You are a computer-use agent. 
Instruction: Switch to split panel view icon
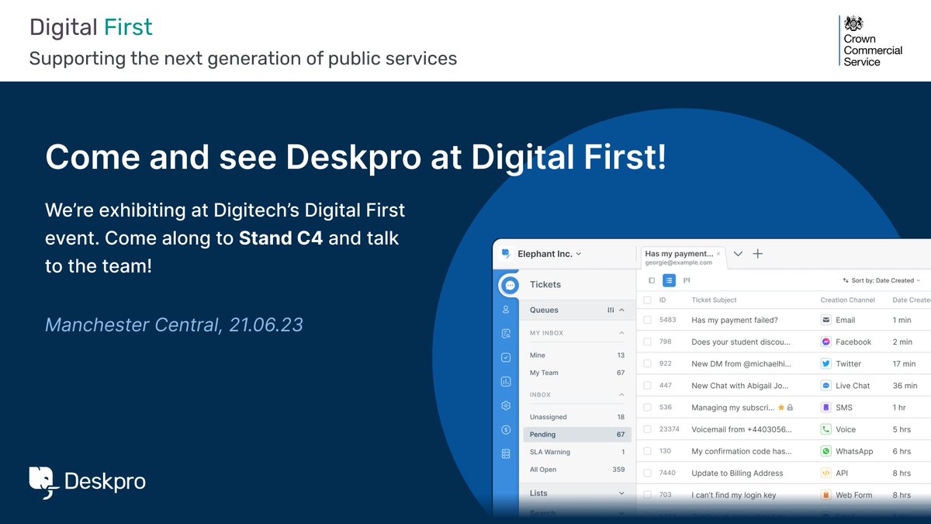[x=652, y=280]
